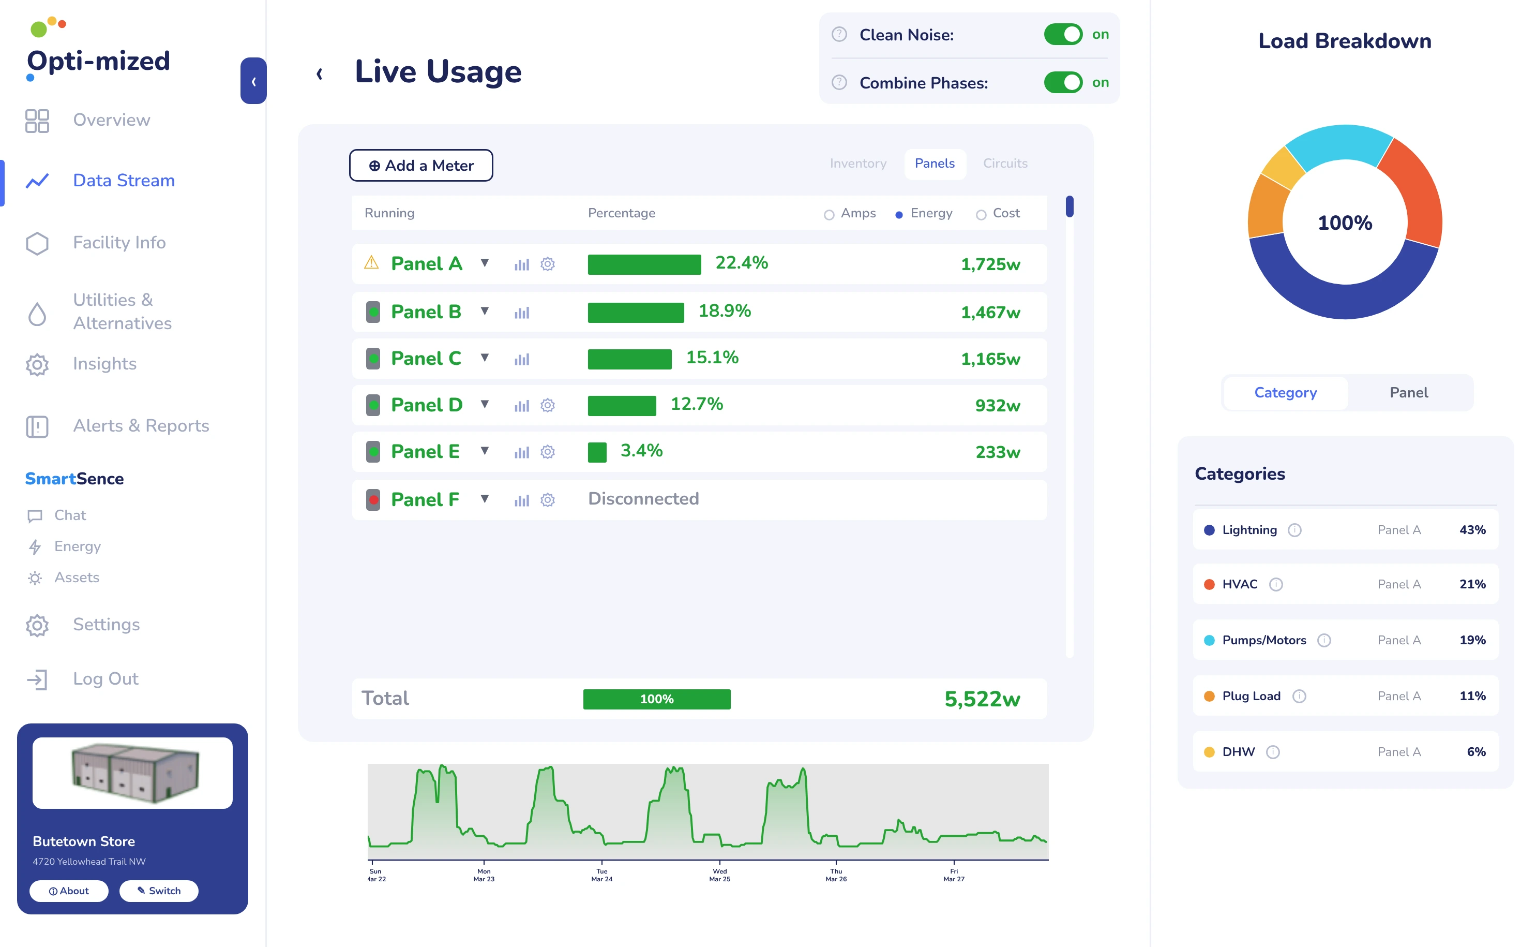Toggle Combine Phases switch off
The width and height of the screenshot is (1536, 947).
1063,83
